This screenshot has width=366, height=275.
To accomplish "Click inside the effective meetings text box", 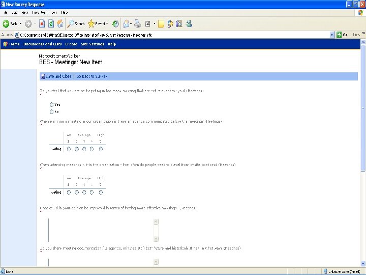I will tap(101, 230).
